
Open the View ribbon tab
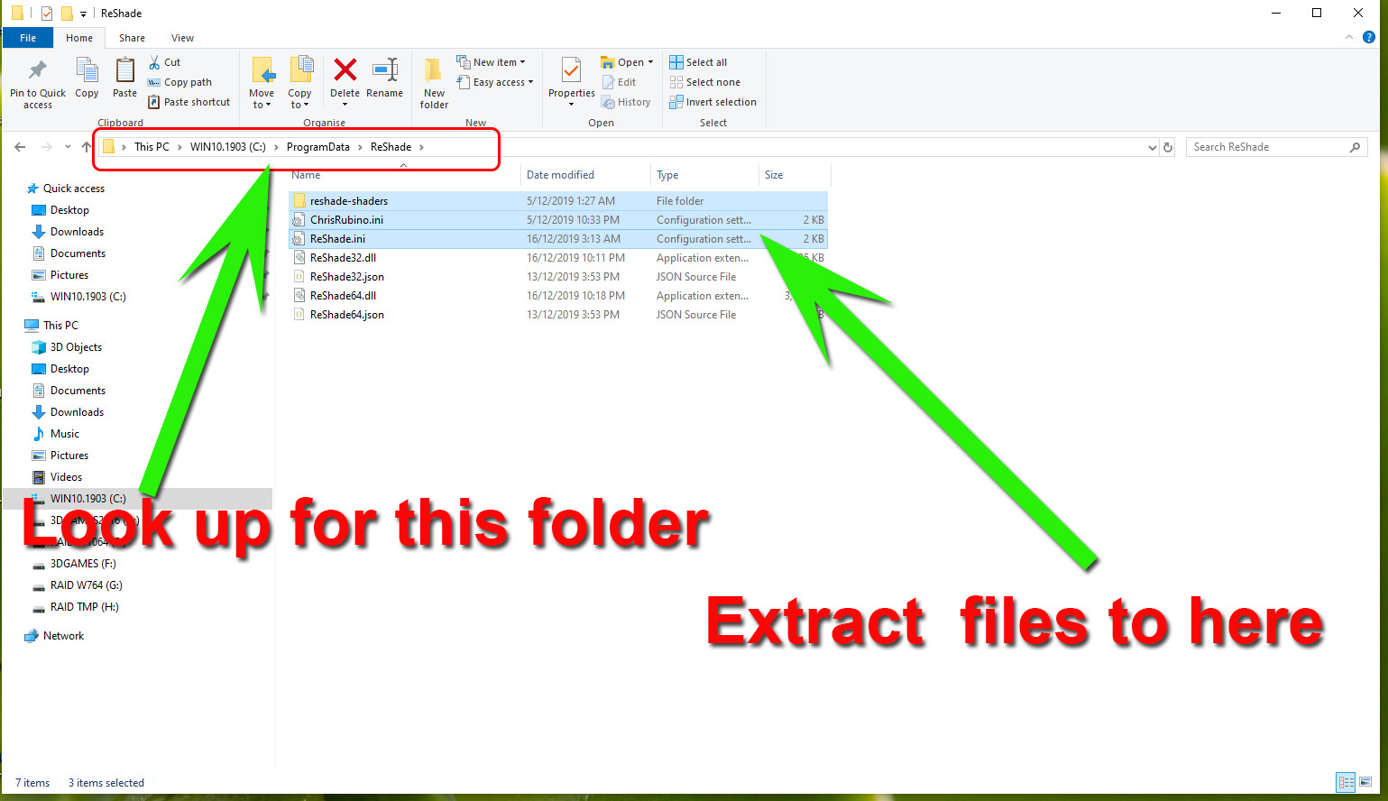(182, 38)
